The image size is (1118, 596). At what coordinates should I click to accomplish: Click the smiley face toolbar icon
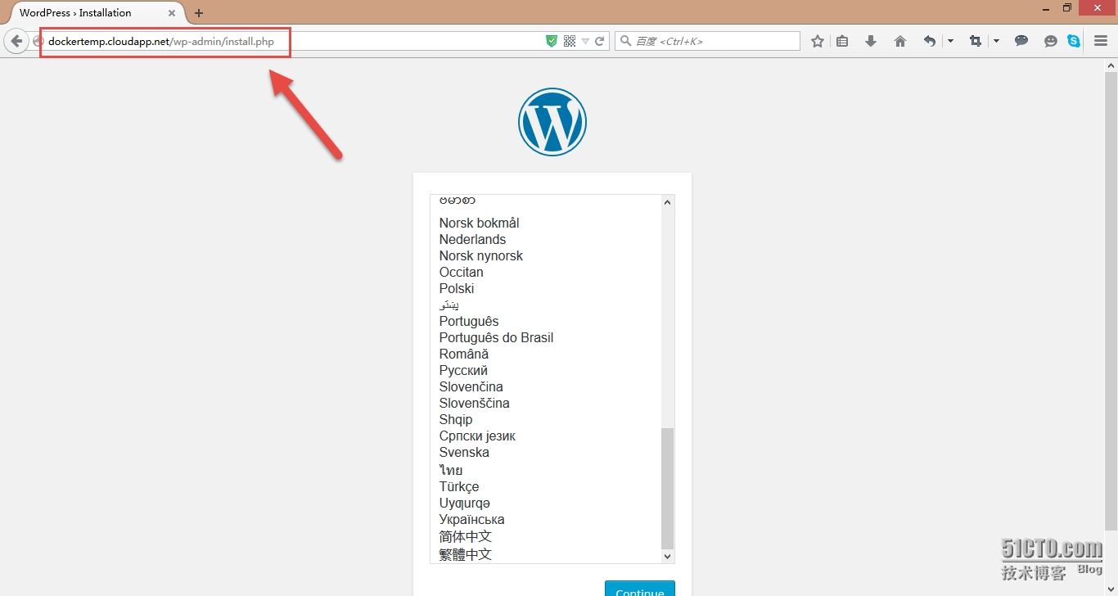click(x=1051, y=41)
